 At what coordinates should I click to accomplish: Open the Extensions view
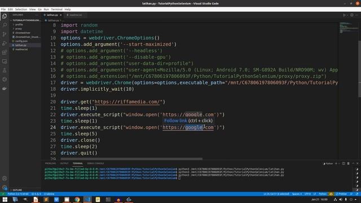pyautogui.click(x=5, y=52)
